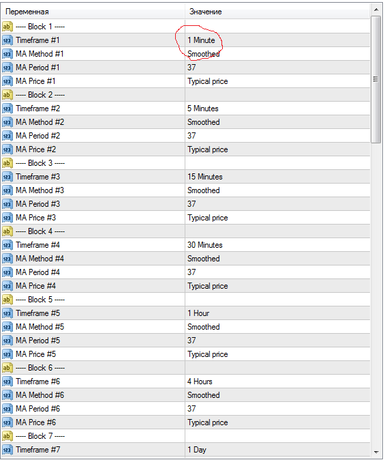Select Typical price value of MA Price #3
The width and height of the screenshot is (385, 460).
point(208,218)
